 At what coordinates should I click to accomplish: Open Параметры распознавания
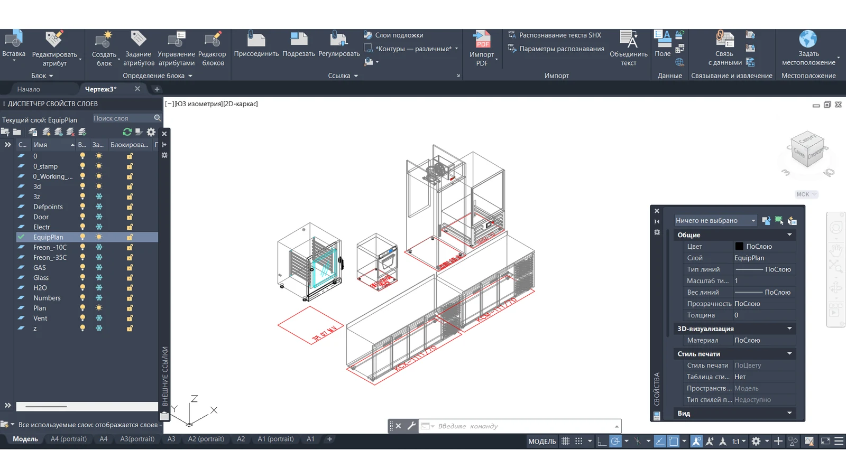[556, 49]
